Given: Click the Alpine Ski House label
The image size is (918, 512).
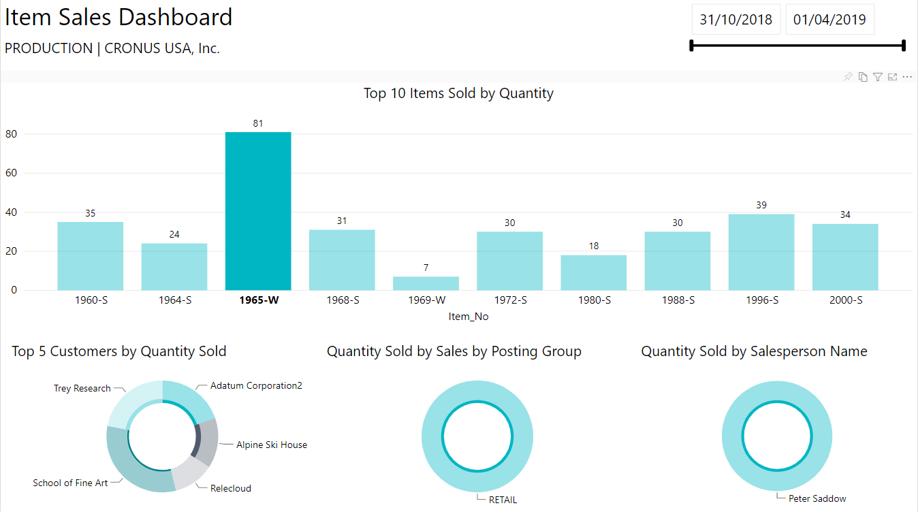Looking at the screenshot, I should pyautogui.click(x=272, y=445).
